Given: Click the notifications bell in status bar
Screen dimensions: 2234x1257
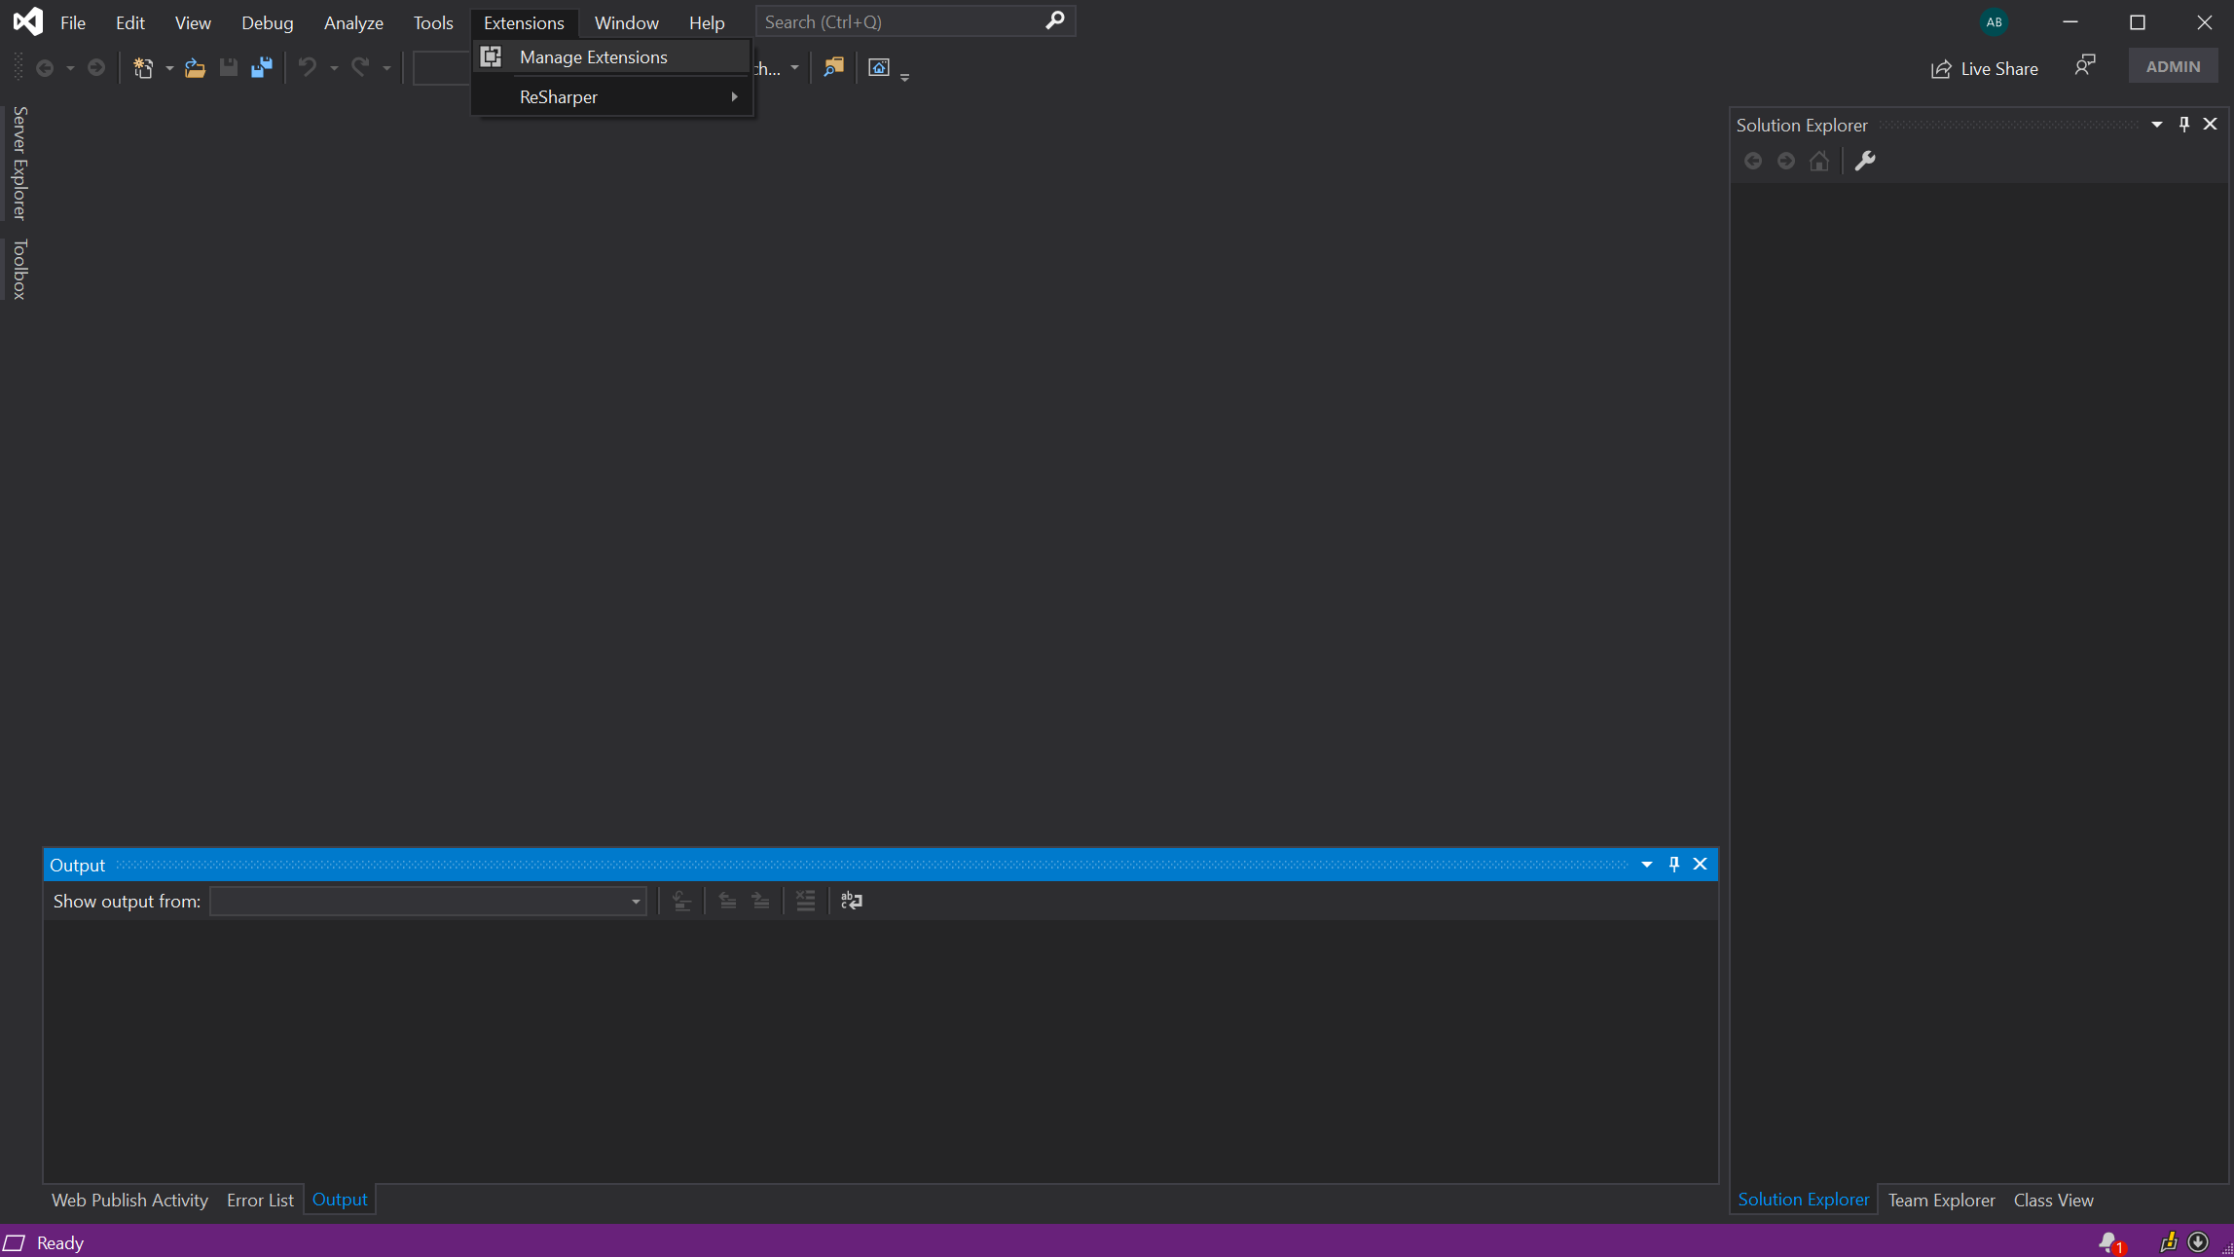Looking at the screenshot, I should click(x=2110, y=1242).
